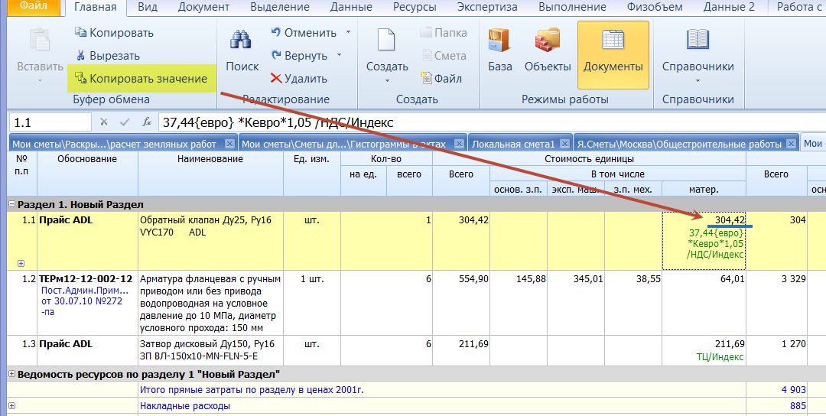
Task: Click the Обоснование column header
Action: (x=87, y=174)
